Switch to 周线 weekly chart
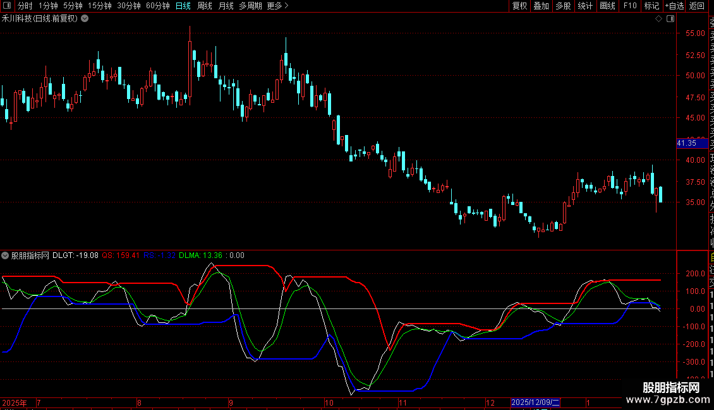Viewport: 714px width, 410px height. pos(205,6)
